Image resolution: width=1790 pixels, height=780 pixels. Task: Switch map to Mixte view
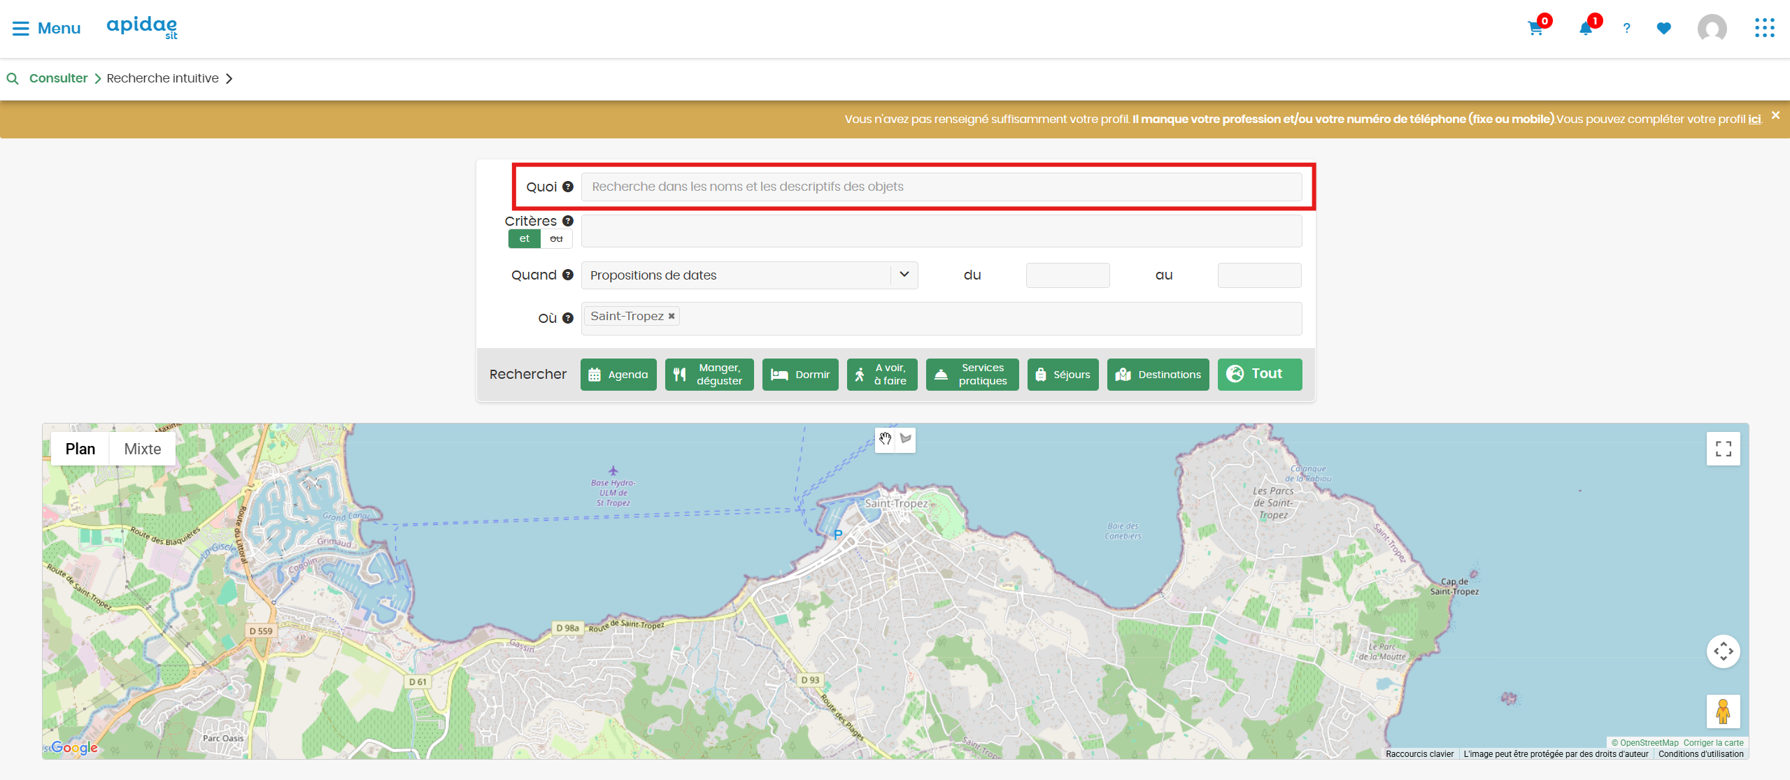click(143, 449)
